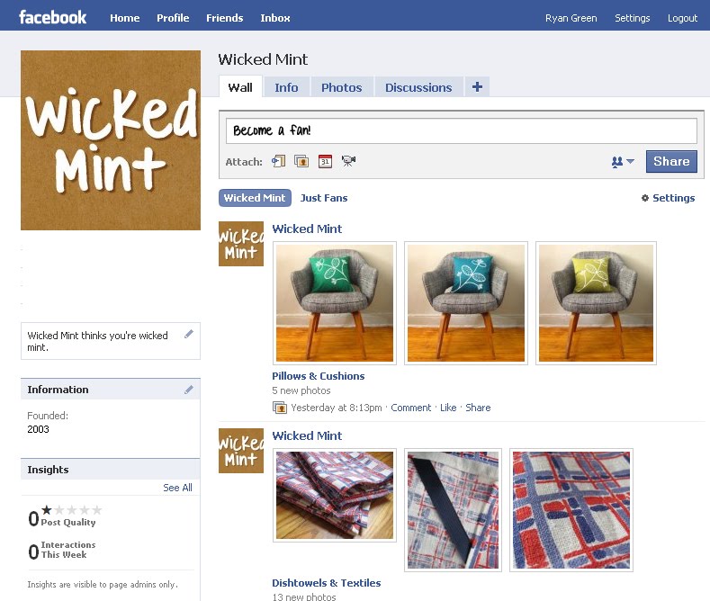Open the Pillows & Cushions album link
Image resolution: width=710 pixels, height=601 pixels.
[x=319, y=376]
